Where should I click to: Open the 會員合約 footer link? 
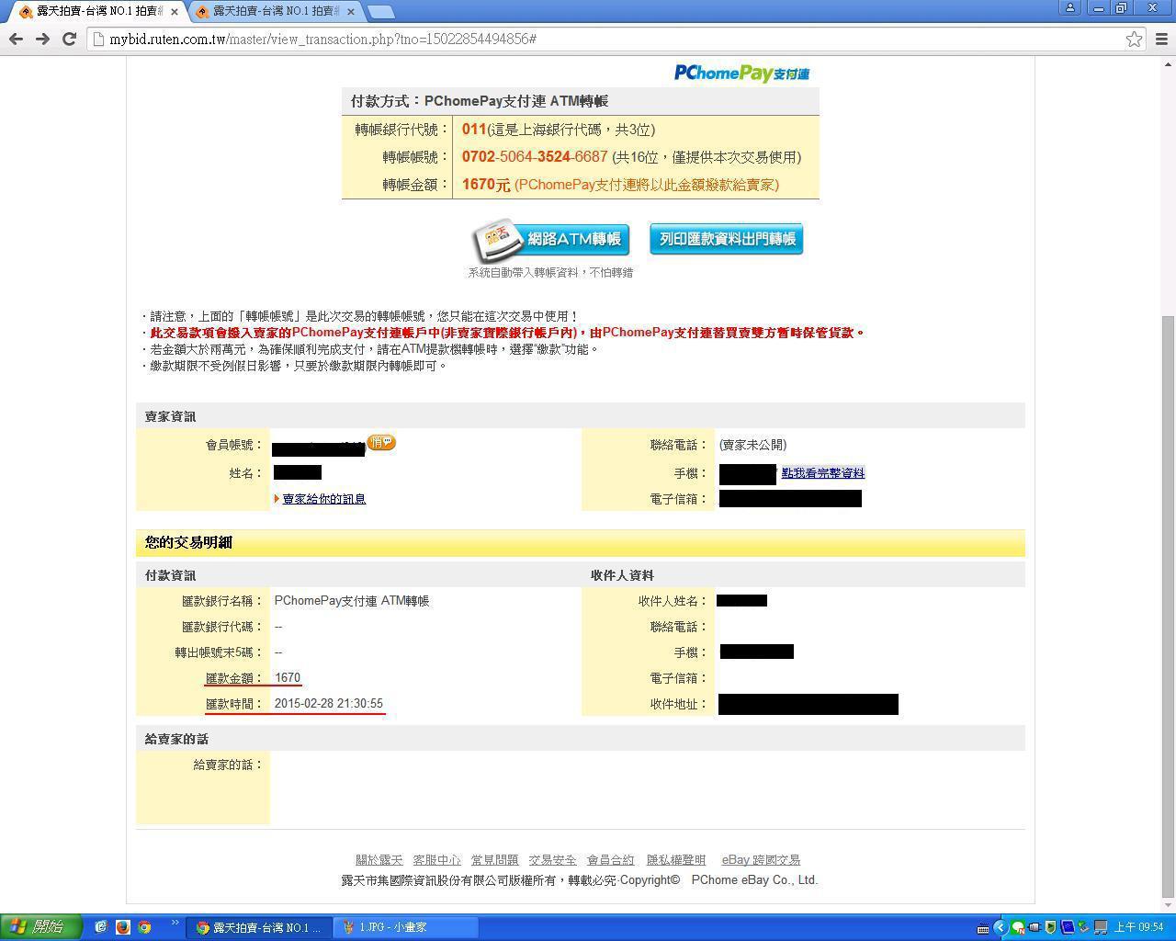611,860
